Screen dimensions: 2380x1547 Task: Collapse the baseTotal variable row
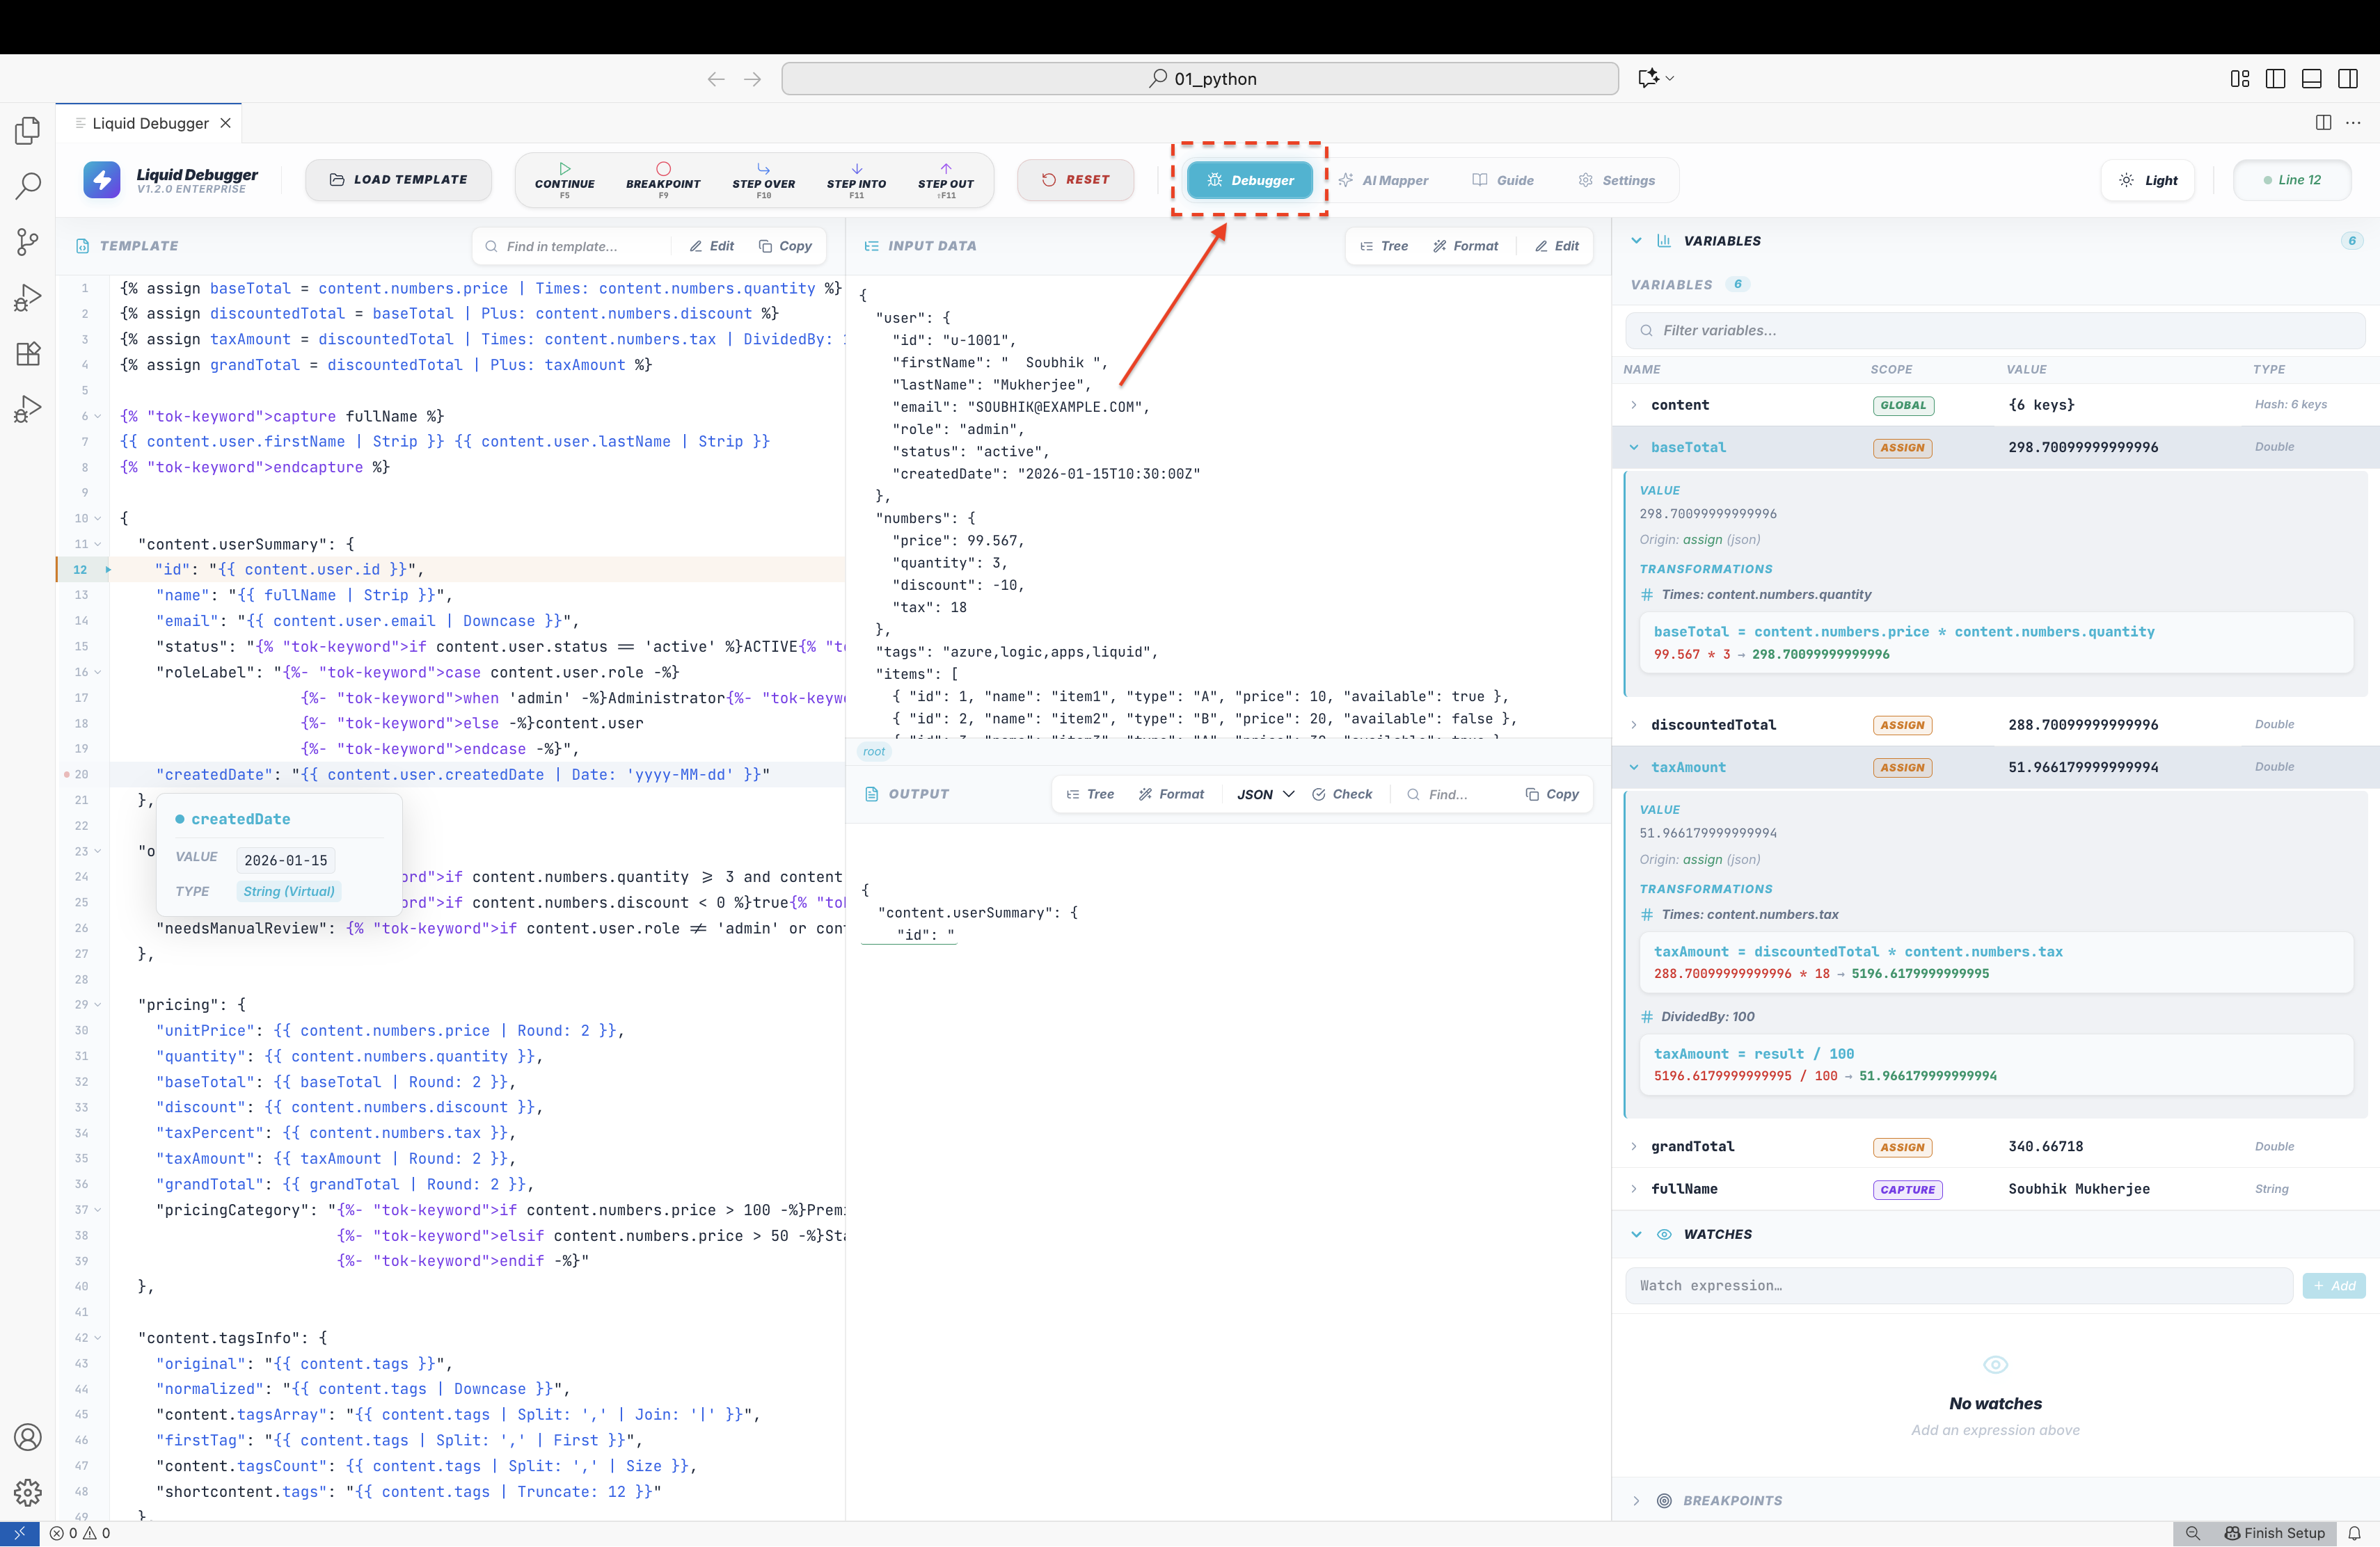pos(1634,448)
